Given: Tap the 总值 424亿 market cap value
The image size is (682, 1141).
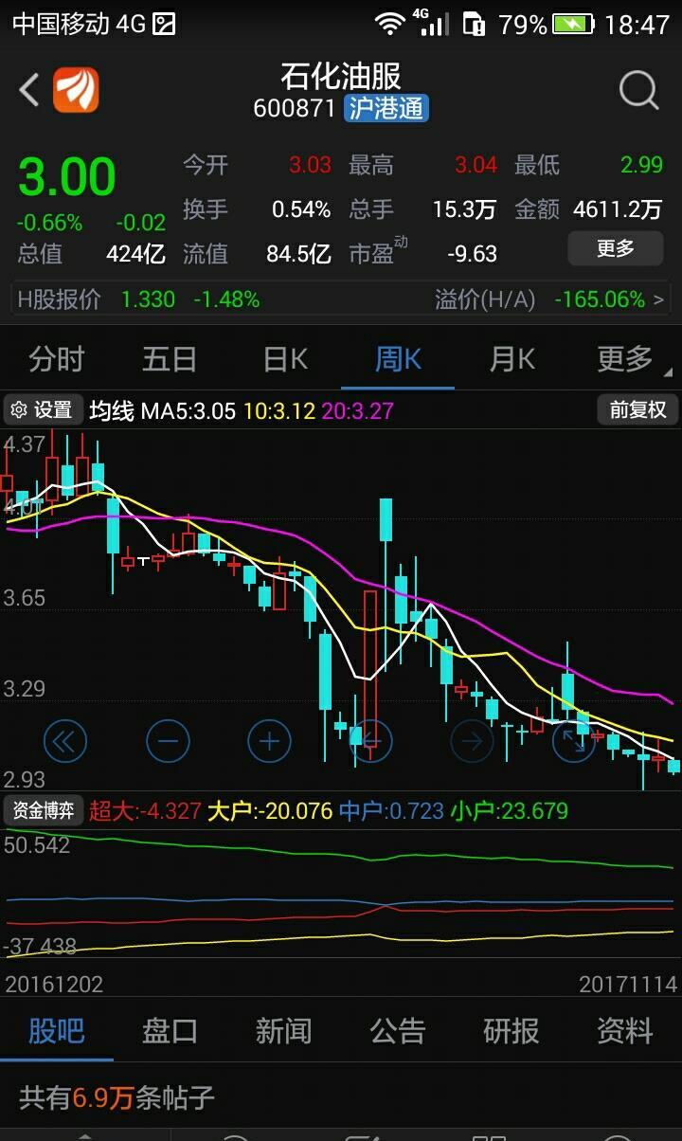Looking at the screenshot, I should 92,254.
